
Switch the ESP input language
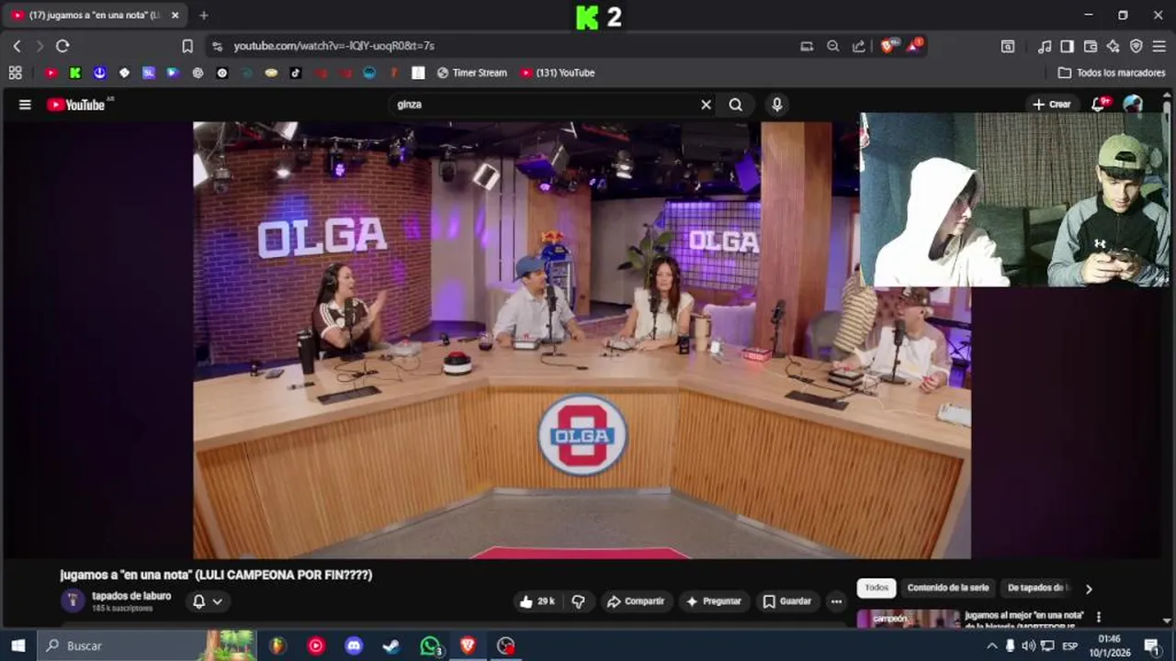coord(1069,645)
